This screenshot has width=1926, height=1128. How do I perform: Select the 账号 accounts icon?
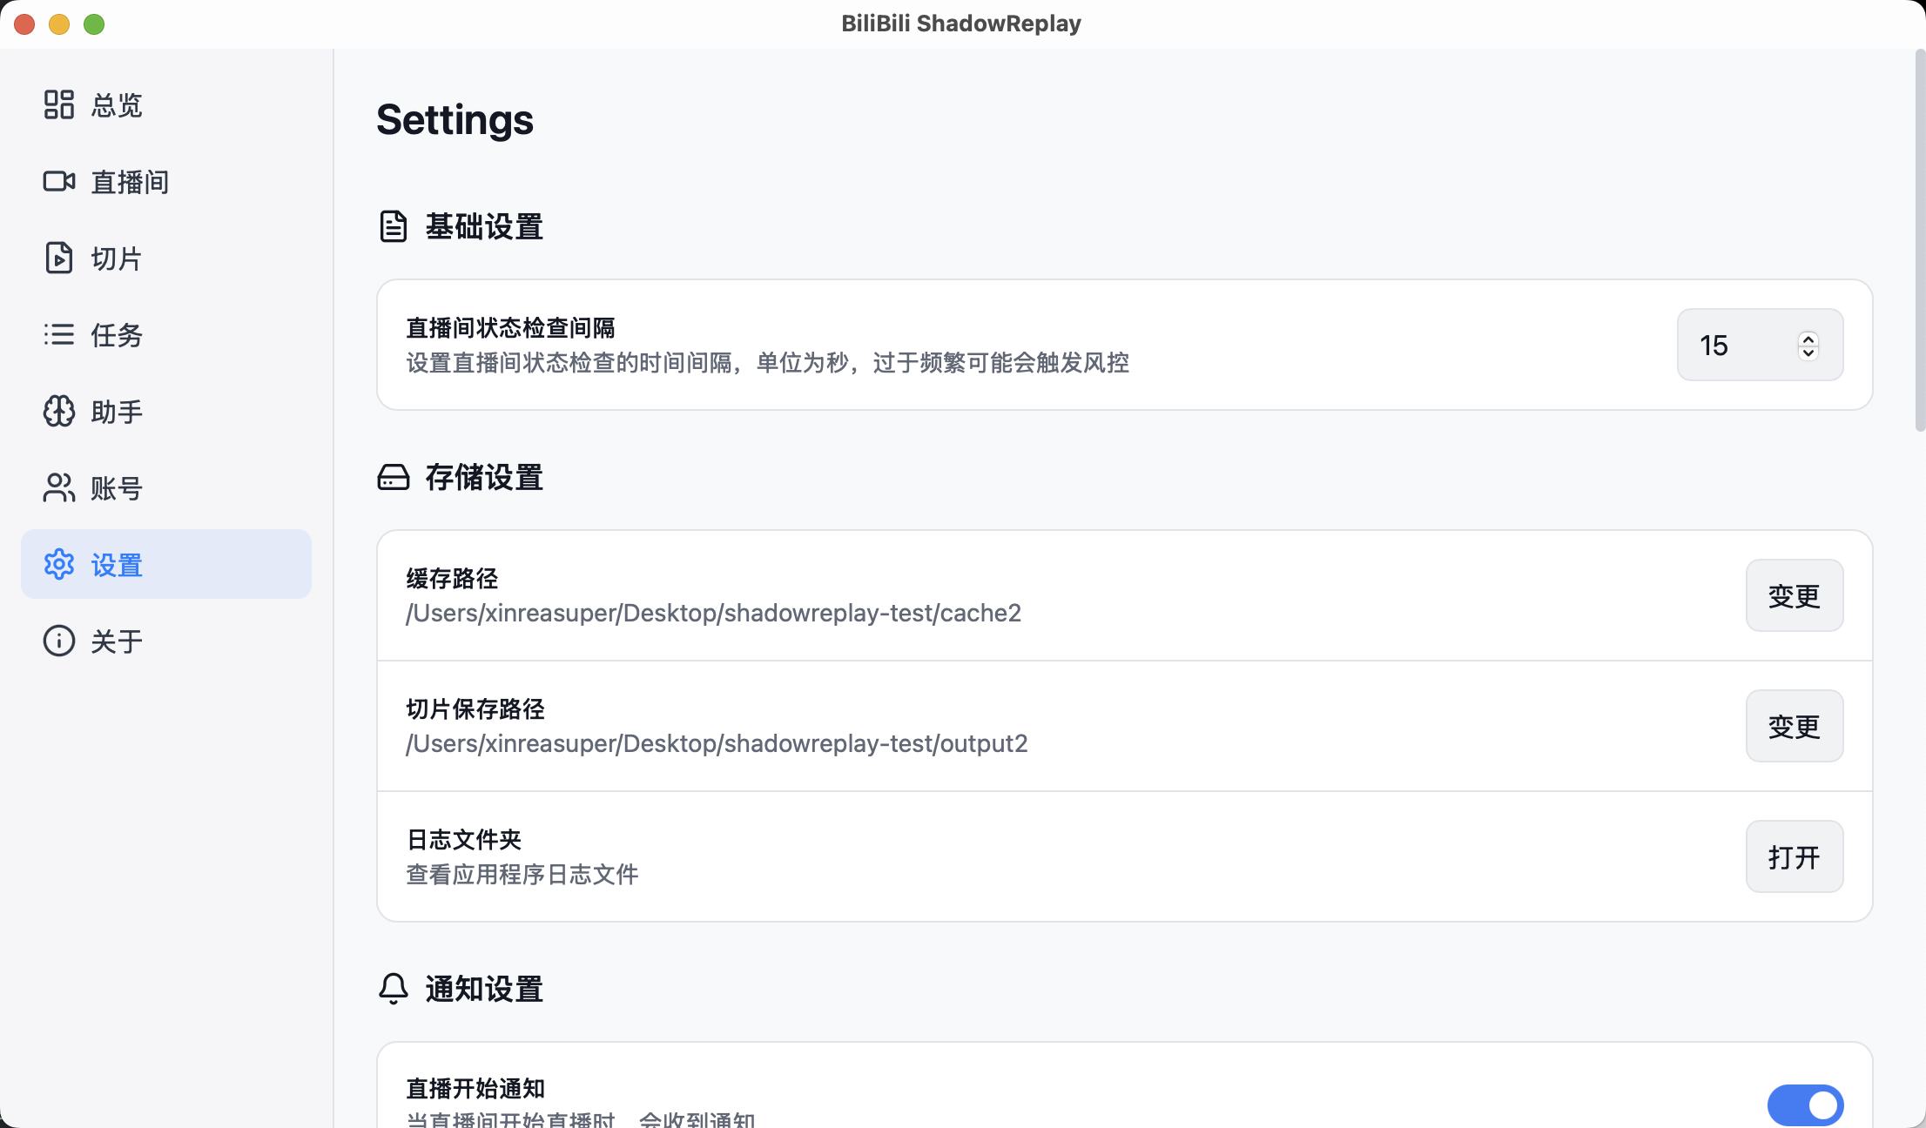(58, 487)
